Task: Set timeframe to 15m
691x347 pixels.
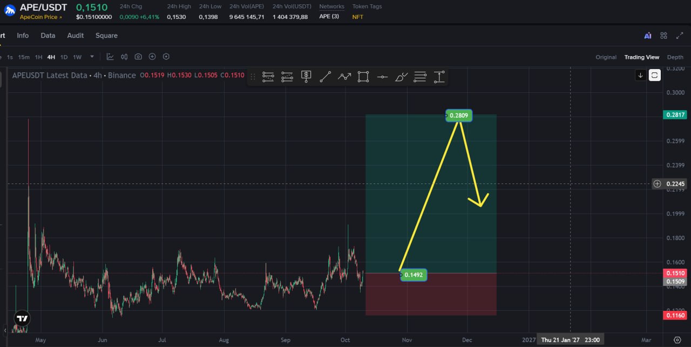Action: [24, 57]
